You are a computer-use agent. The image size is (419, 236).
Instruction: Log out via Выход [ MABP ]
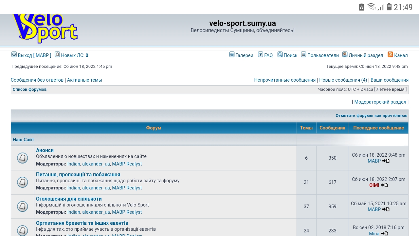[x=34, y=55]
